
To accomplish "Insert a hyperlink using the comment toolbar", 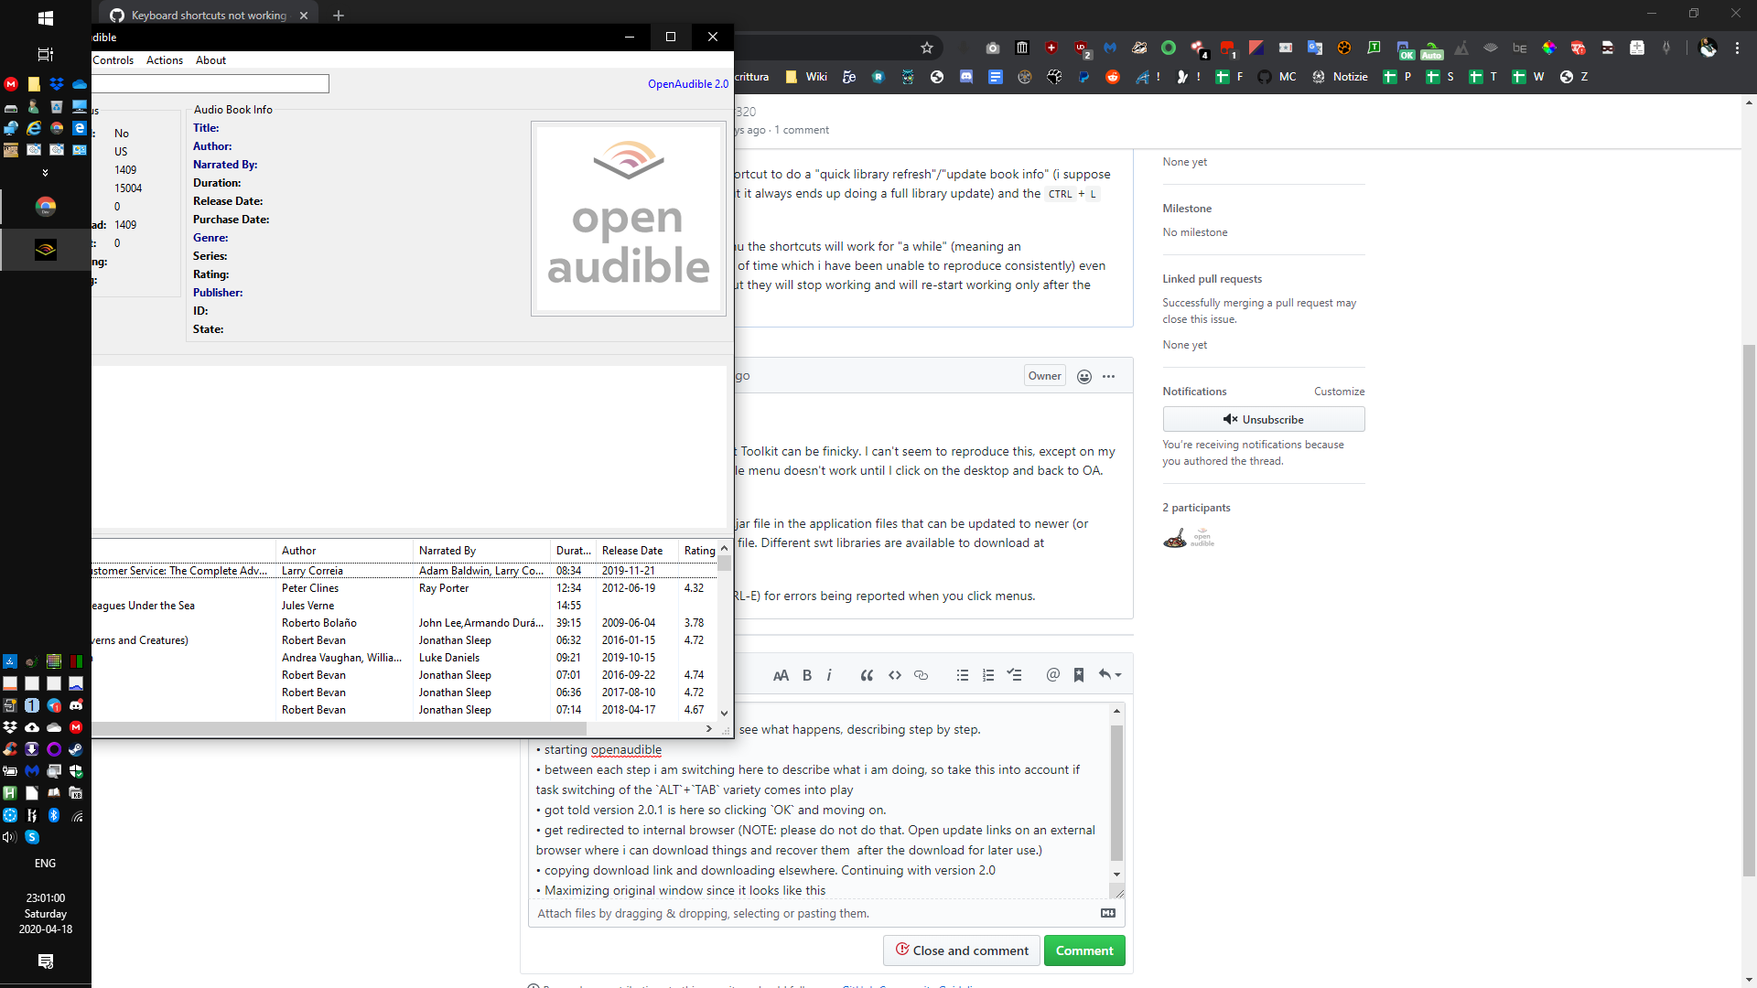I will coord(921,675).
